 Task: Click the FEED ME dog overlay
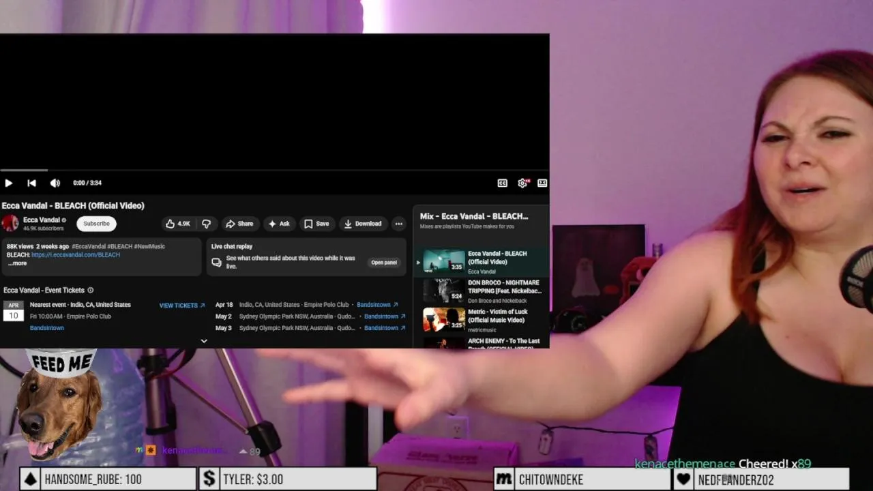(x=59, y=405)
